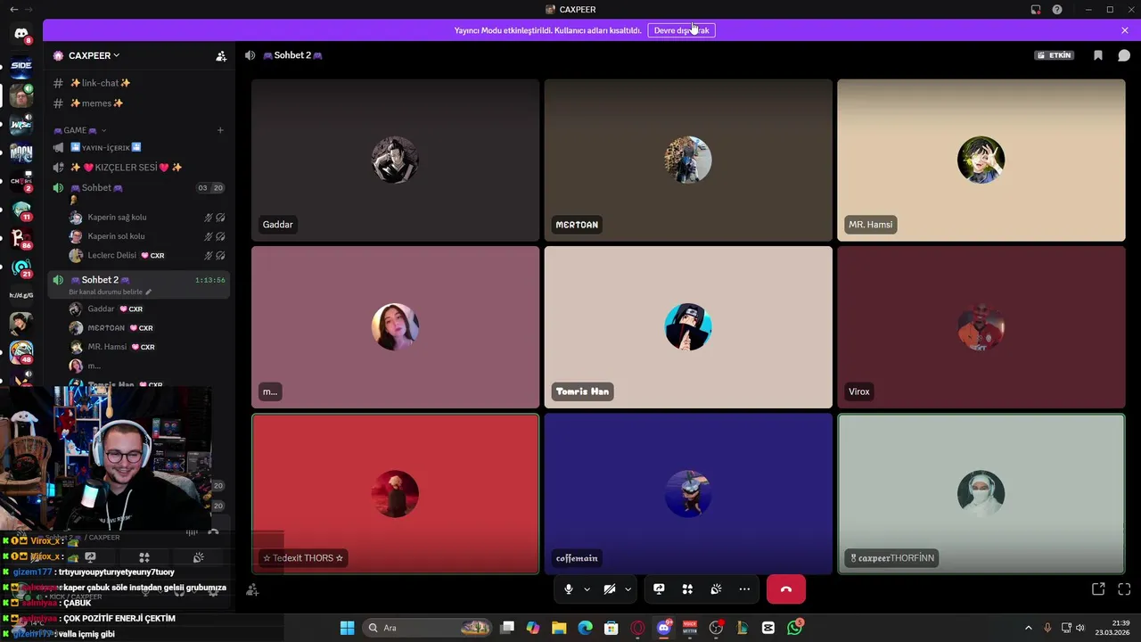The height and width of the screenshot is (642, 1141).
Task: Join the Sohbet voice channel
Action: click(x=140, y=188)
